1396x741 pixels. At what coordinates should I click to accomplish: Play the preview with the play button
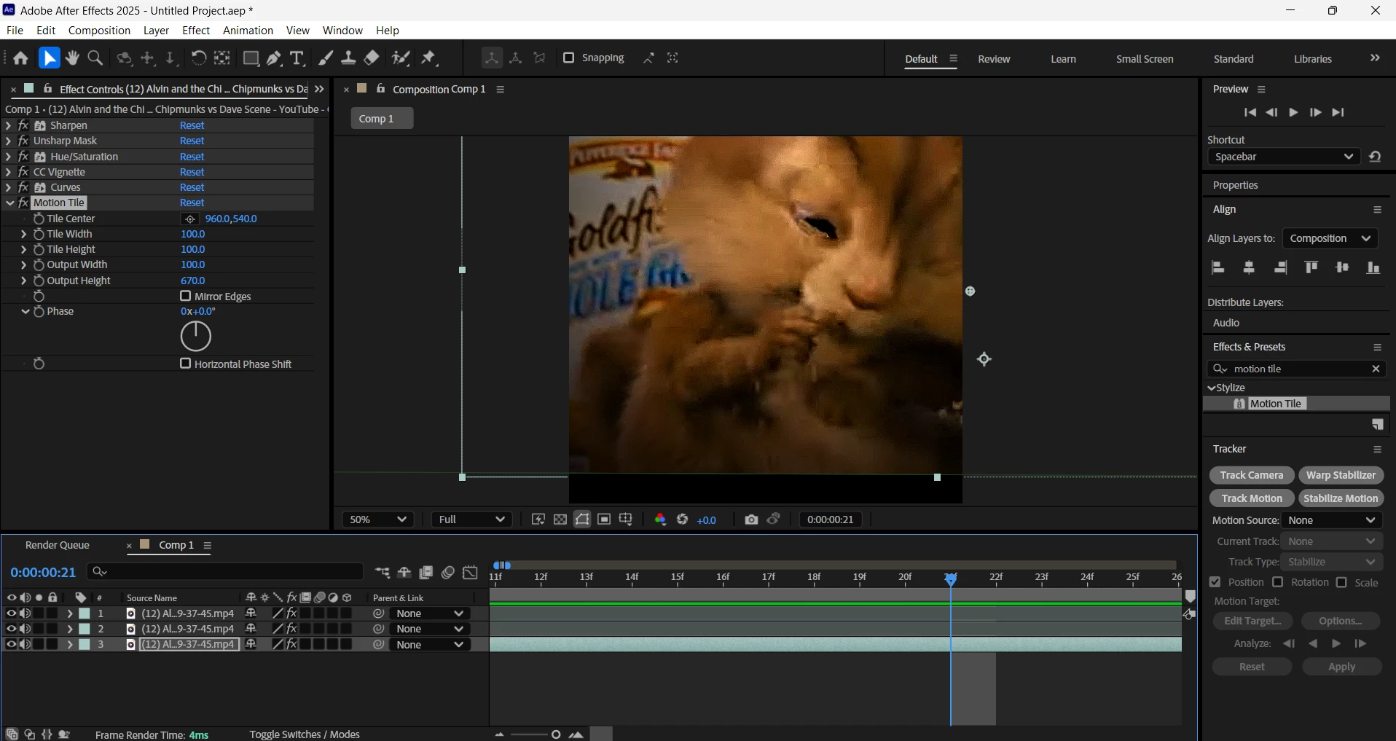(x=1293, y=112)
